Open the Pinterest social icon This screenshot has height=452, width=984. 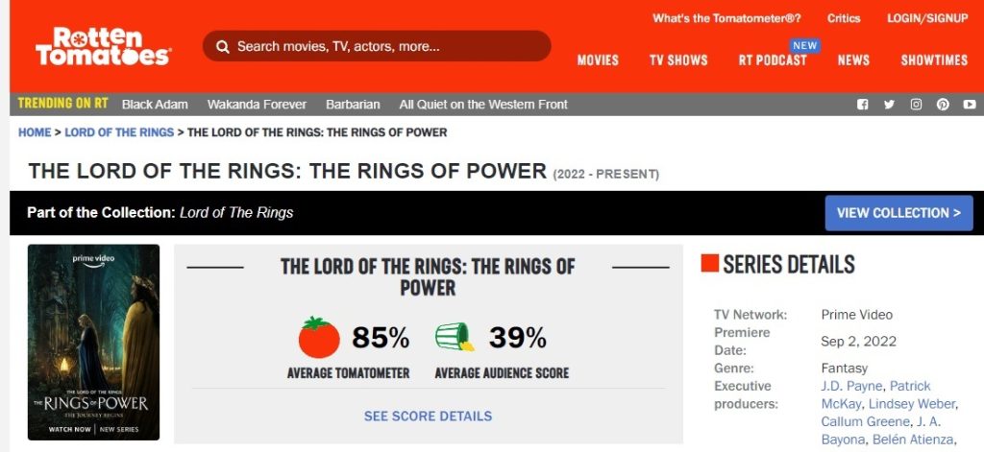(x=943, y=105)
